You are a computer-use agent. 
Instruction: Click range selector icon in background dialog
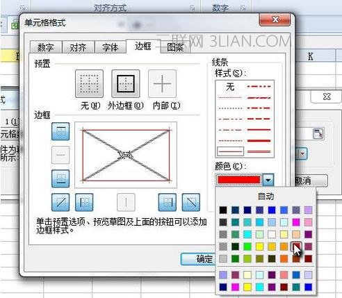(318, 133)
